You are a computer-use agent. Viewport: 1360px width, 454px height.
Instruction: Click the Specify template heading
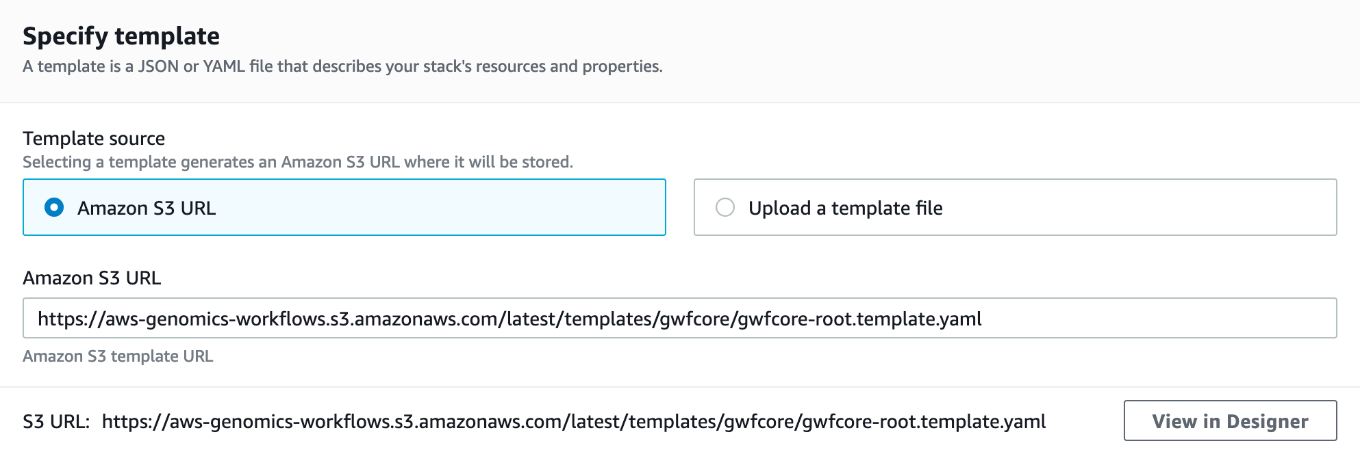point(121,36)
